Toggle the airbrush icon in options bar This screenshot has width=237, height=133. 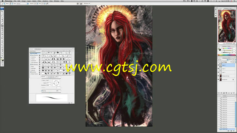(x=47, y=4)
